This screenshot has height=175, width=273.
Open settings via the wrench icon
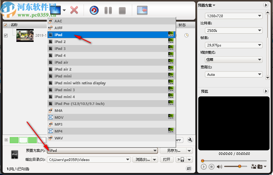click(190, 140)
